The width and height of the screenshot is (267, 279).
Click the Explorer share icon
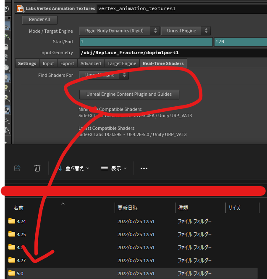click(17, 168)
